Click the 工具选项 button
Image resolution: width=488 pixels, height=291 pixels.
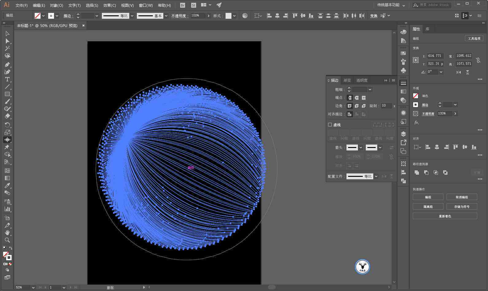474,38
